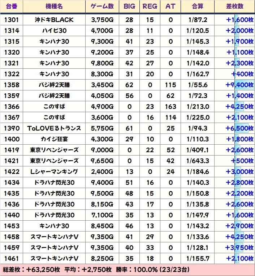Click the 差枚数 column header

[234, 7]
